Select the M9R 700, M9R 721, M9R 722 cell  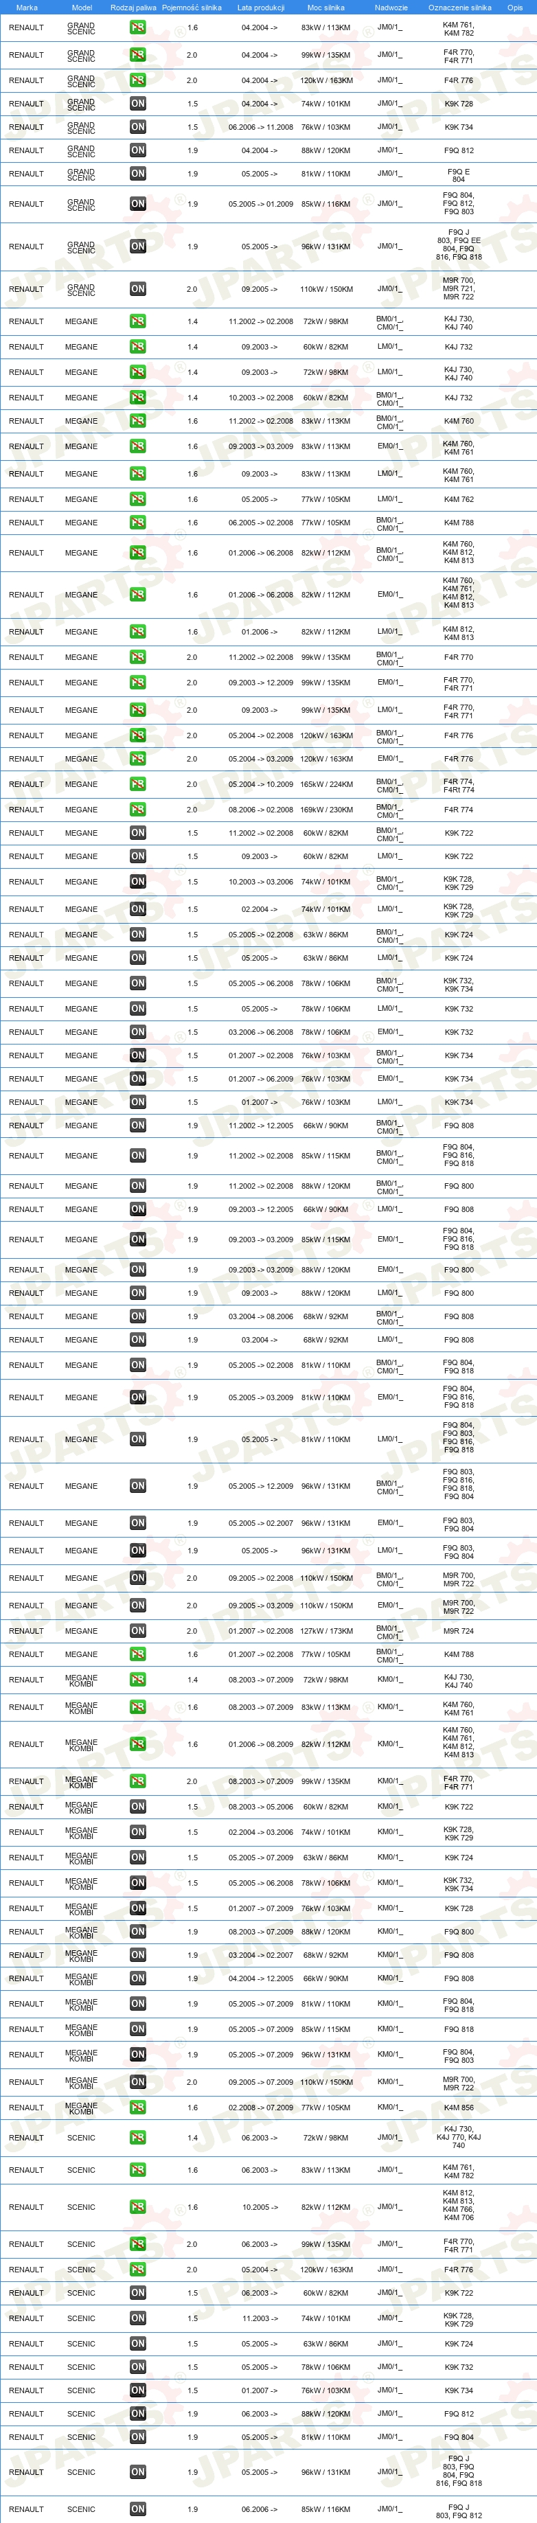[x=459, y=288]
